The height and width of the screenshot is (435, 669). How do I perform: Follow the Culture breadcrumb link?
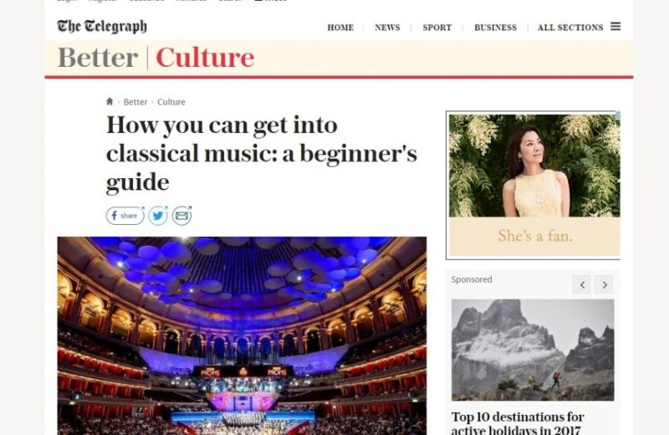click(171, 102)
